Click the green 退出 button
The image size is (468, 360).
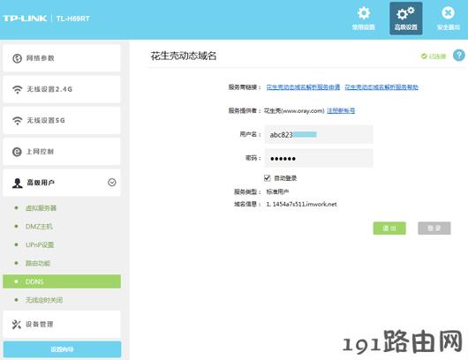pos(389,229)
